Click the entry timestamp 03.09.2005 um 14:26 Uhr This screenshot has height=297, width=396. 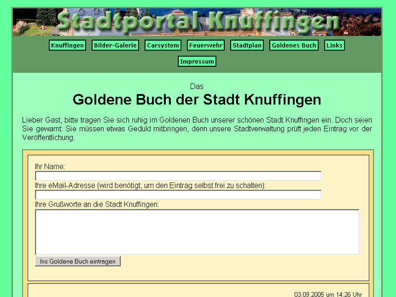328,294
